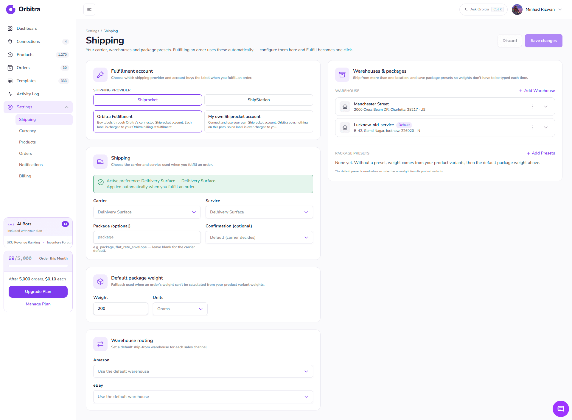Toggle the sidebar collapse icon

pos(89,10)
